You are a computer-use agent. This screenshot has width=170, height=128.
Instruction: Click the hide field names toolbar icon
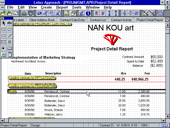[x=145, y=13]
